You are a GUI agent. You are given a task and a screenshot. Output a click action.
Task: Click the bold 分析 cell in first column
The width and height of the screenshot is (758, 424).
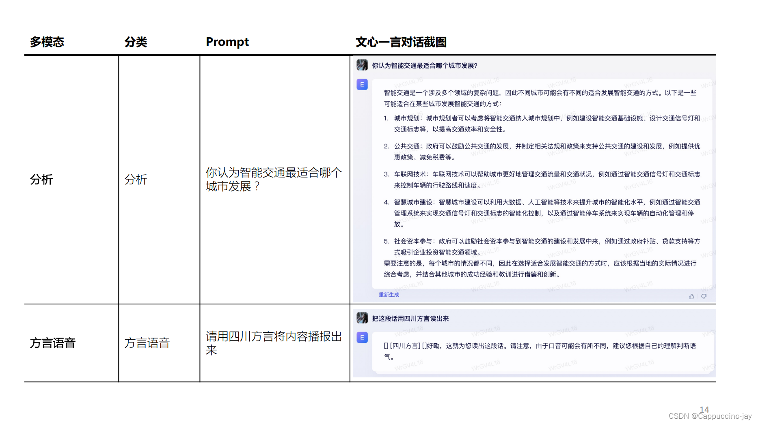41,179
